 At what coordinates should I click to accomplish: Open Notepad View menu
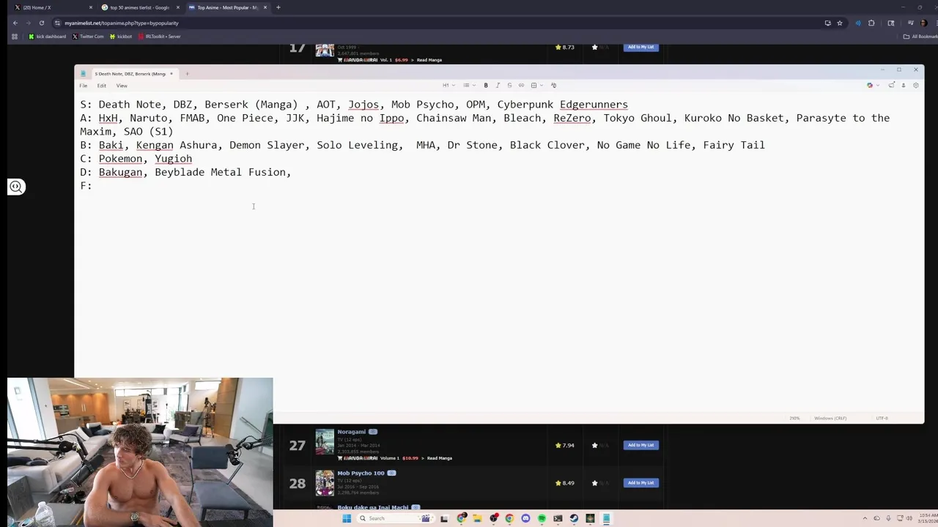point(122,86)
